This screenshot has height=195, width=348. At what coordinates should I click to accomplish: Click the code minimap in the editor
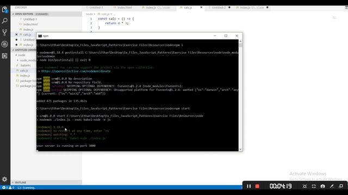(334, 17)
